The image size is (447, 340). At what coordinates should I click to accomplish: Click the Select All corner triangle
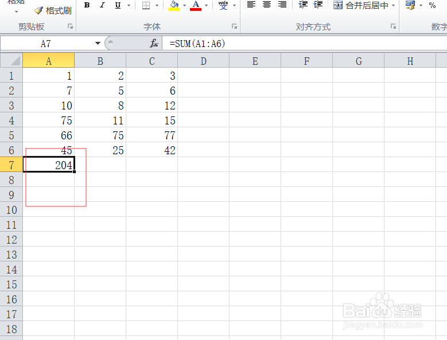(x=11, y=60)
